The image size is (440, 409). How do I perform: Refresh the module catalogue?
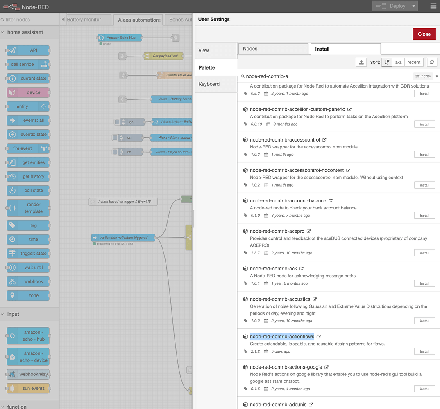pos(432,62)
